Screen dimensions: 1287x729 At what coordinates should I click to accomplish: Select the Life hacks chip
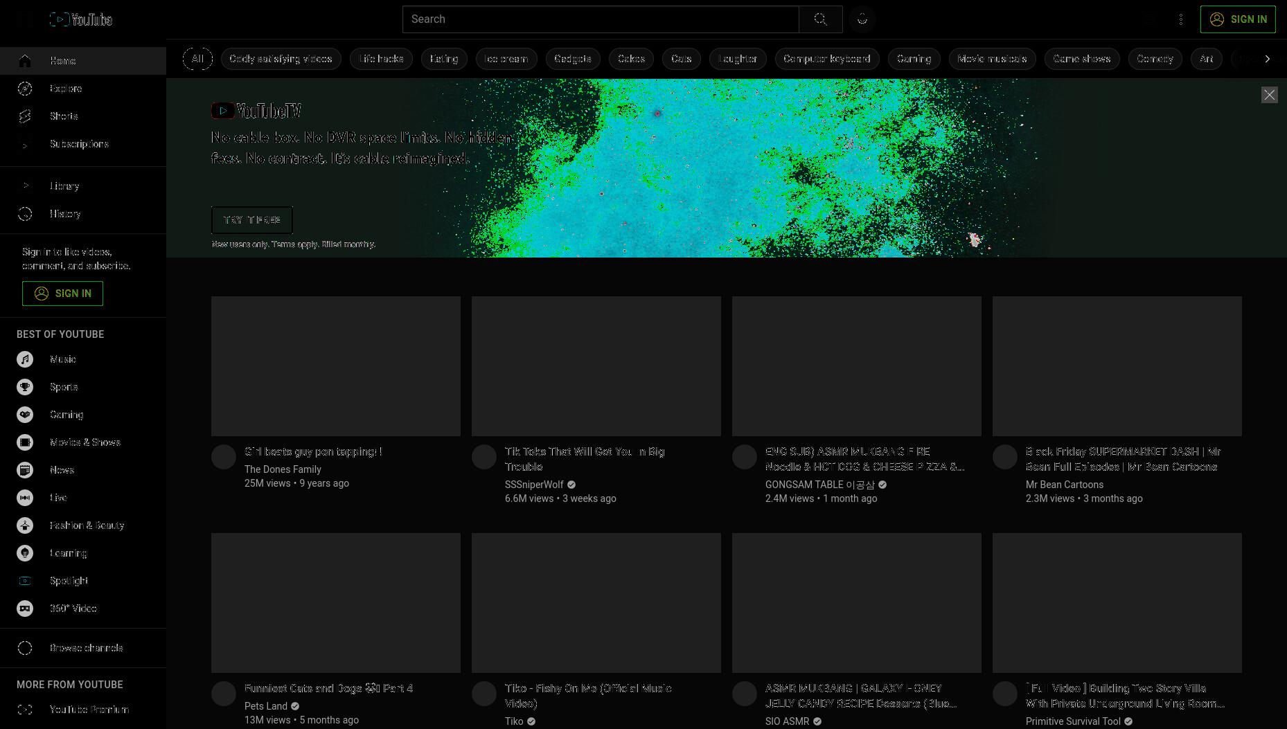(x=382, y=59)
